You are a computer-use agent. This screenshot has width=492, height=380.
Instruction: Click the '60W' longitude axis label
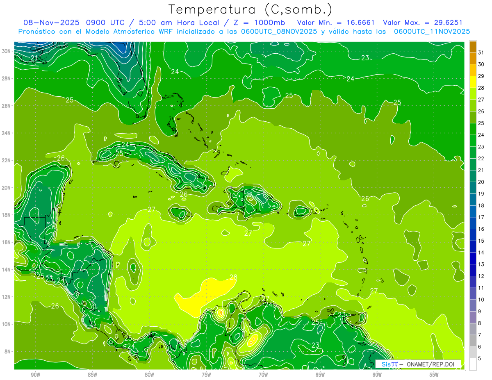coord(377,375)
